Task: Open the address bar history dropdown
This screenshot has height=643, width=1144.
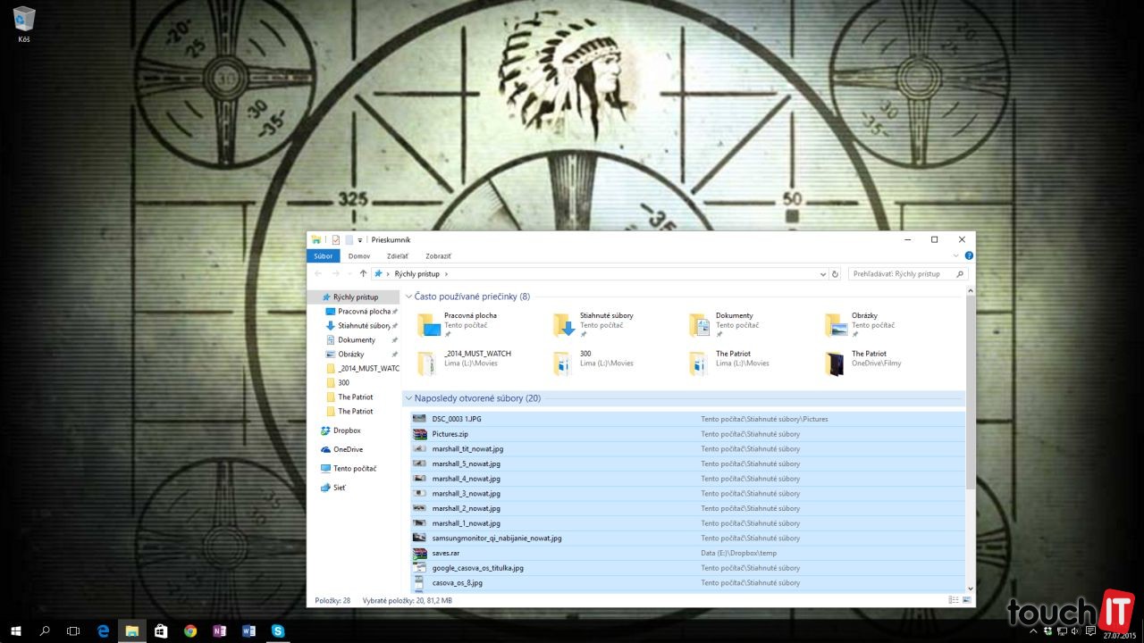Action: pyautogui.click(x=823, y=274)
